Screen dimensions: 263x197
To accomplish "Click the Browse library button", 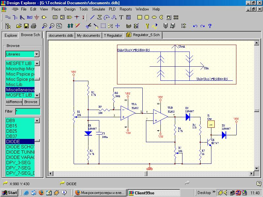I will tap(31, 102).
